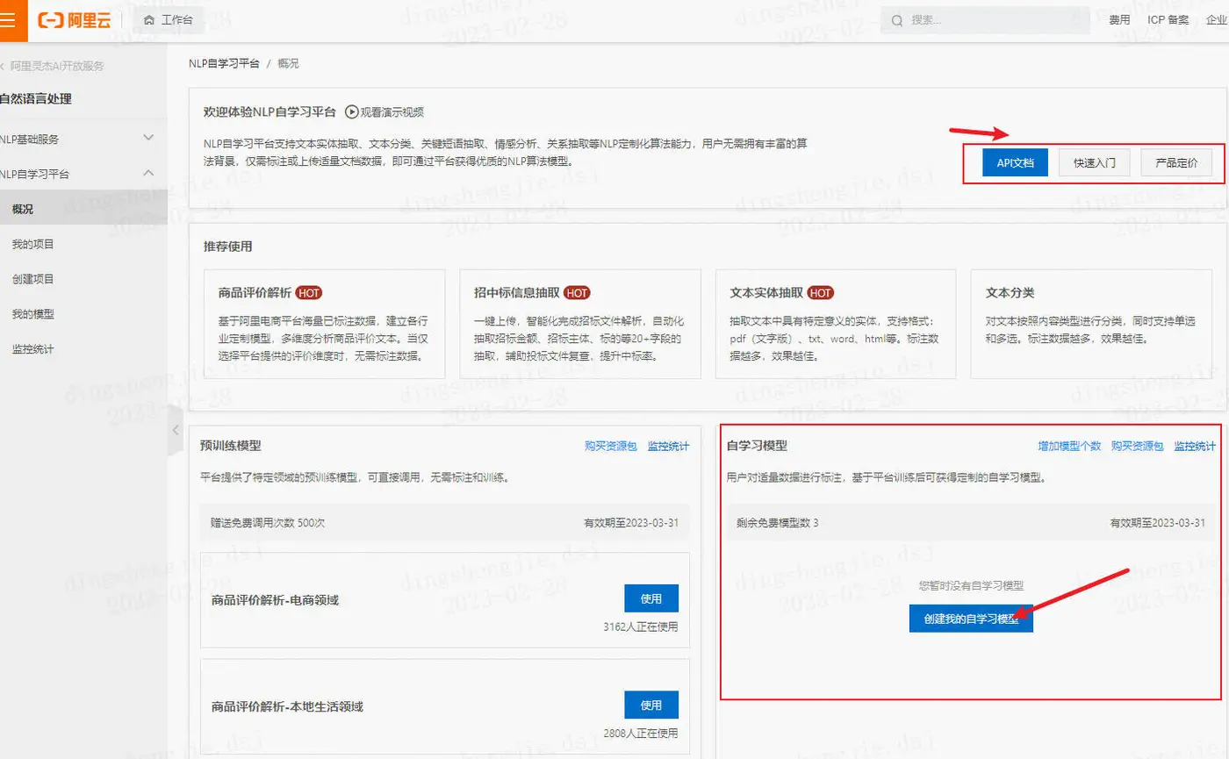This screenshot has height=759, width=1229.
Task: Collapse the NLP自学习平台 section chevron
Action: tap(148, 173)
